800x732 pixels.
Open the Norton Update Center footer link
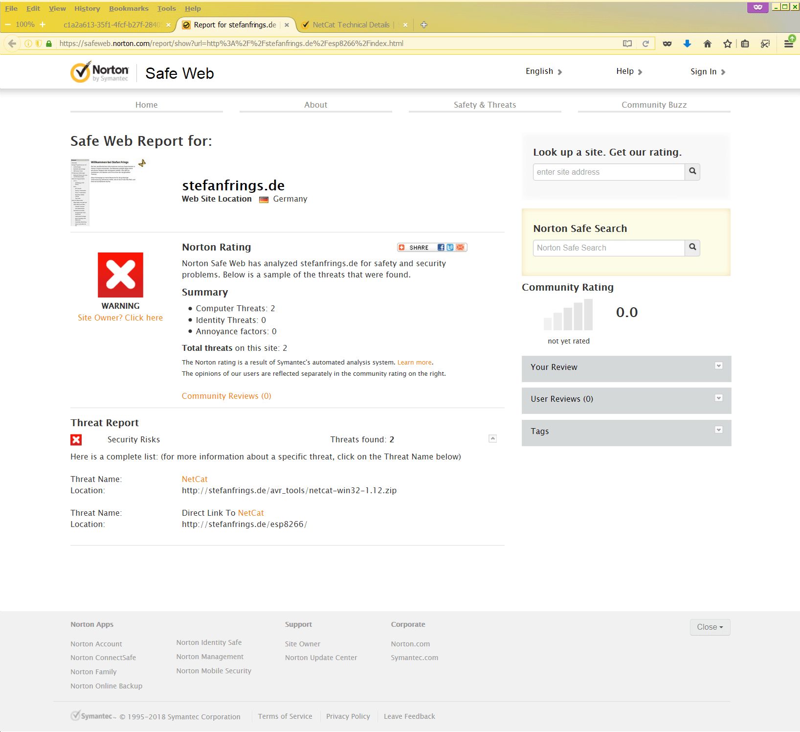click(321, 658)
